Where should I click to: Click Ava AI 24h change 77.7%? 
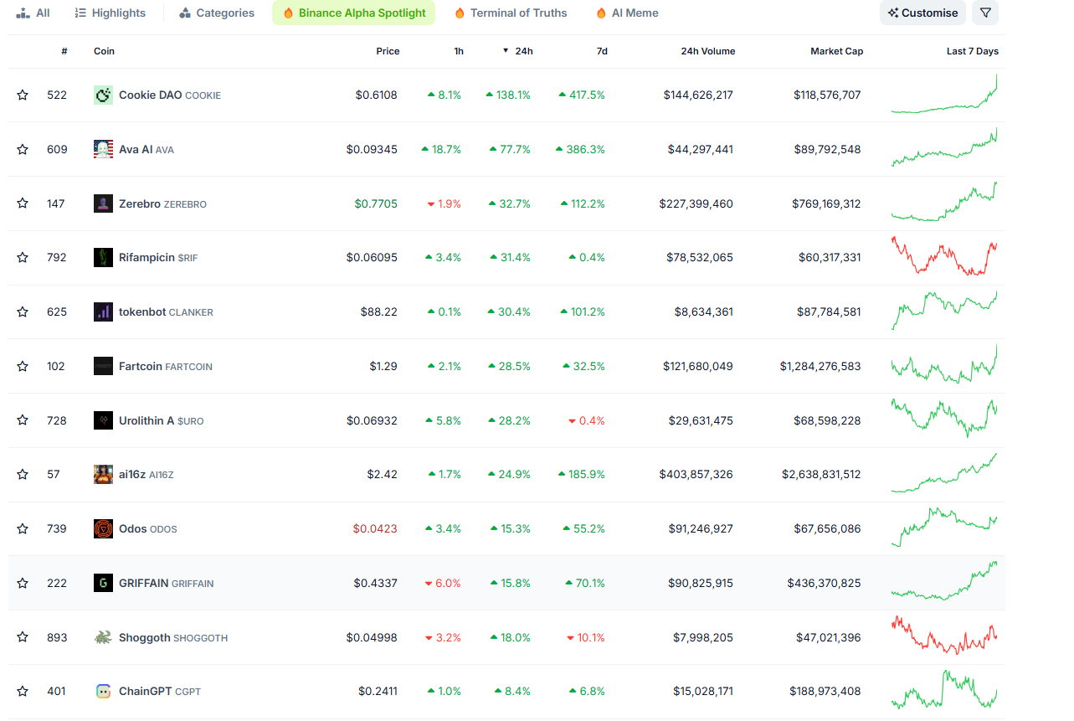511,149
